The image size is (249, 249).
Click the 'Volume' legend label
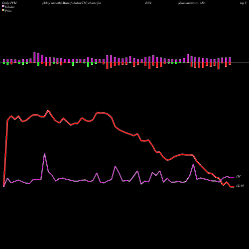click(9, 7)
